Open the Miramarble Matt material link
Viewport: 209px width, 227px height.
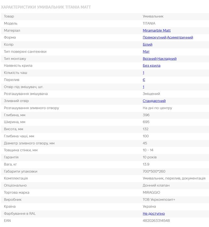tap(156, 31)
